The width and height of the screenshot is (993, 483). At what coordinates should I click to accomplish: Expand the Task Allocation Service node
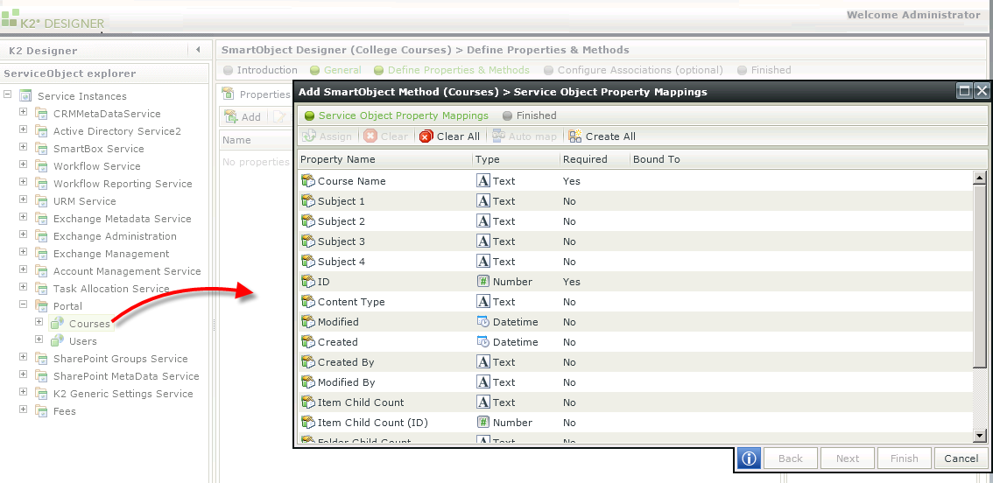tap(24, 287)
